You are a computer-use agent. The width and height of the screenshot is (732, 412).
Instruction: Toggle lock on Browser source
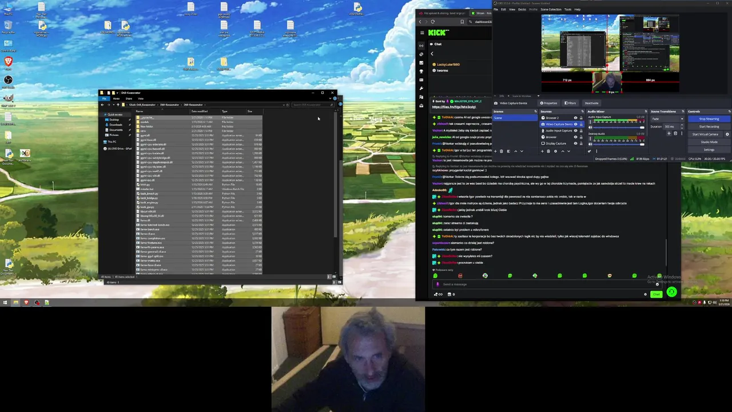point(581,137)
